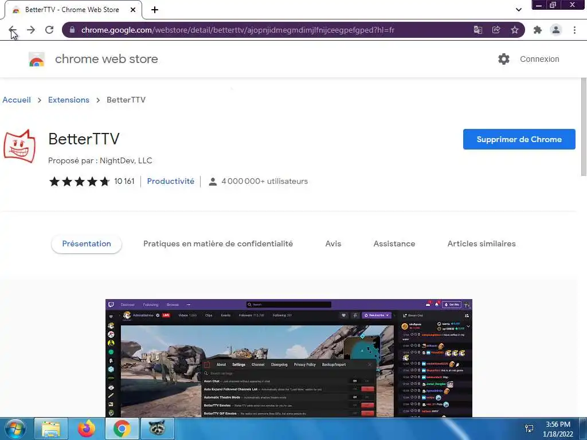Select the Présentation tab
Screen dimensions: 587x440
87,243
